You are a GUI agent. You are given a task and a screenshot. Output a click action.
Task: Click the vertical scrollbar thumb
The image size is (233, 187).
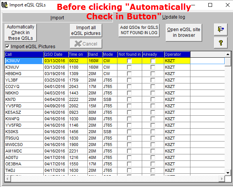pyautogui.click(x=228, y=62)
